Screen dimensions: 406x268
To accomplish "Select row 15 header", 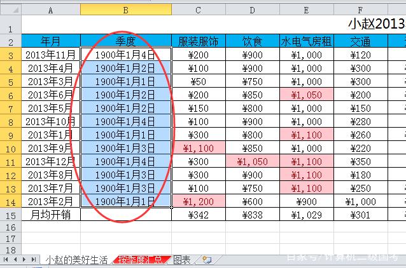I will (11, 214).
